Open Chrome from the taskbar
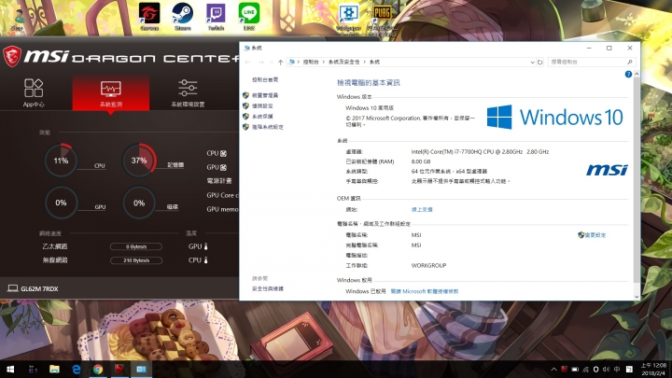Viewport: 672px width, 378px height. coord(97,370)
